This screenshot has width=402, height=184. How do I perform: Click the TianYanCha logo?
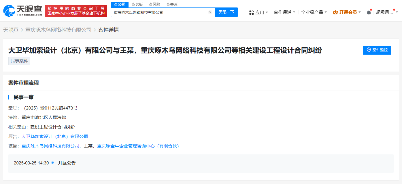(x=22, y=11)
